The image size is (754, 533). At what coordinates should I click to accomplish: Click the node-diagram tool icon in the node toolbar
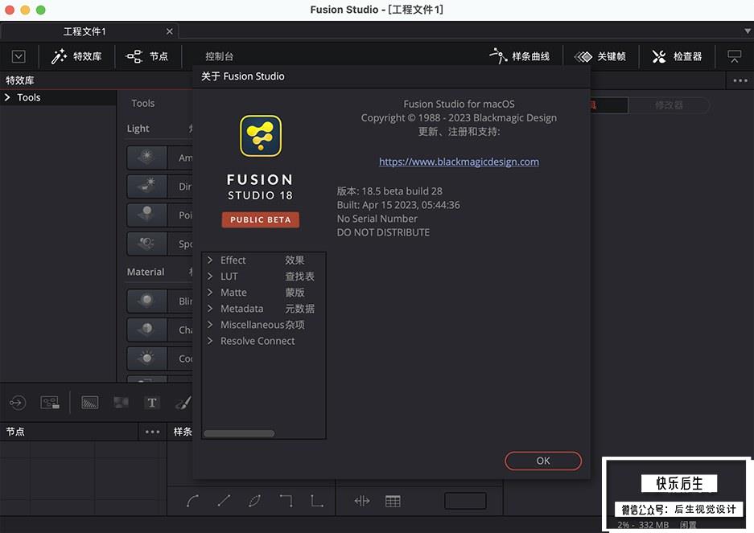click(x=50, y=402)
